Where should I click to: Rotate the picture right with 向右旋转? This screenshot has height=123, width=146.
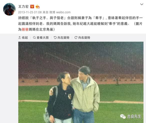(82, 38)
